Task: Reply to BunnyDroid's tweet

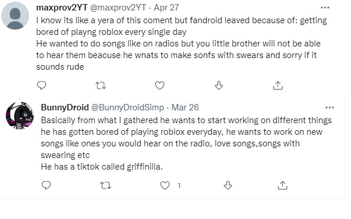Action: [47, 185]
